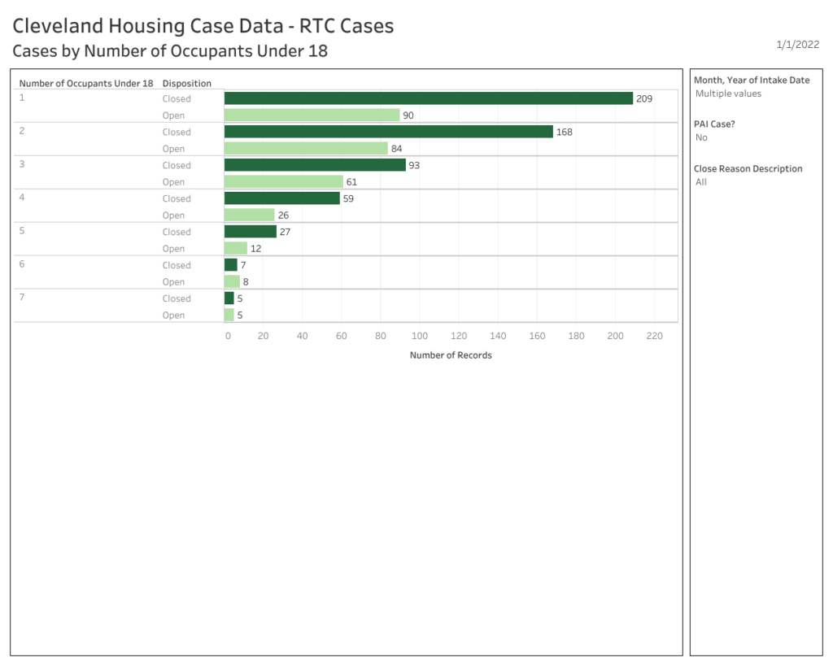Click the Closed bar labeled 27

[x=250, y=232]
